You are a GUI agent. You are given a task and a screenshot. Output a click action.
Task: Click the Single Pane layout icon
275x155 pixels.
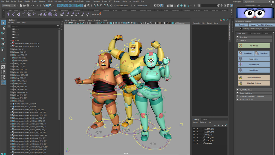pyautogui.click(x=3, y=67)
